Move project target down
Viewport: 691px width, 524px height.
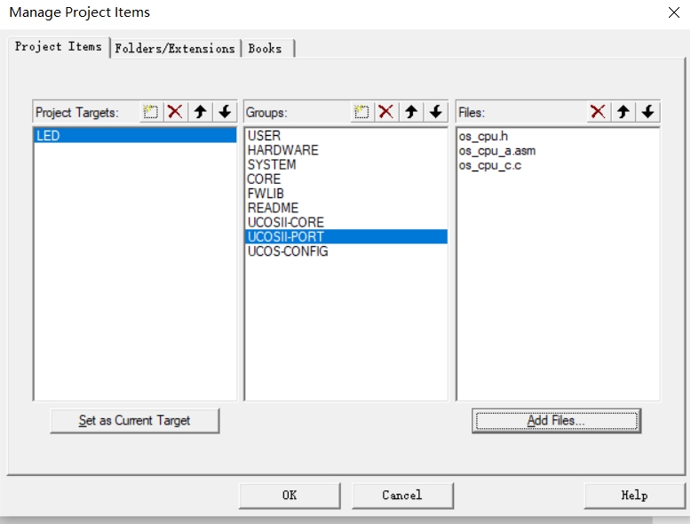[226, 112]
